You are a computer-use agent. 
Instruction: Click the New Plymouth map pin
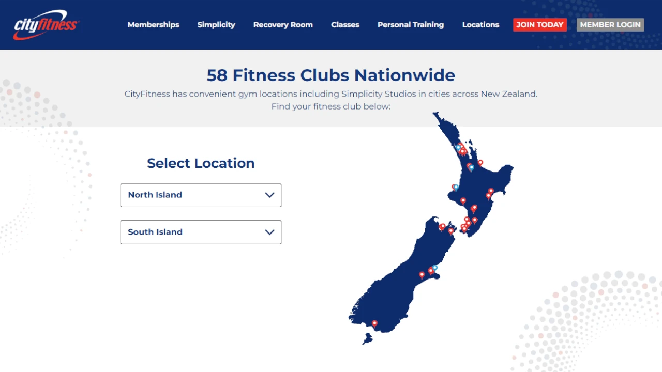(455, 188)
